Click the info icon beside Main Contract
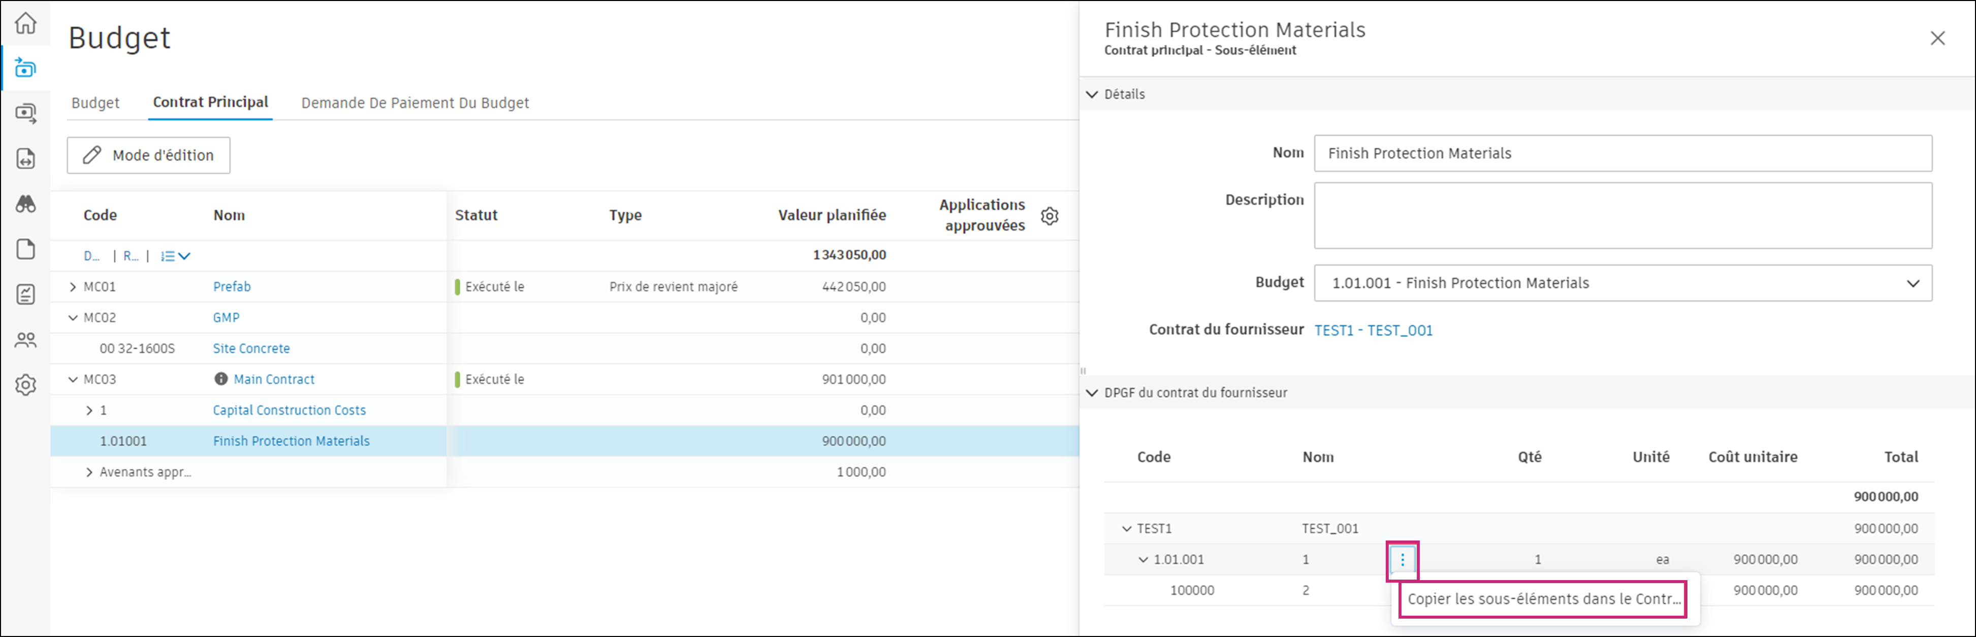 pyautogui.click(x=221, y=379)
